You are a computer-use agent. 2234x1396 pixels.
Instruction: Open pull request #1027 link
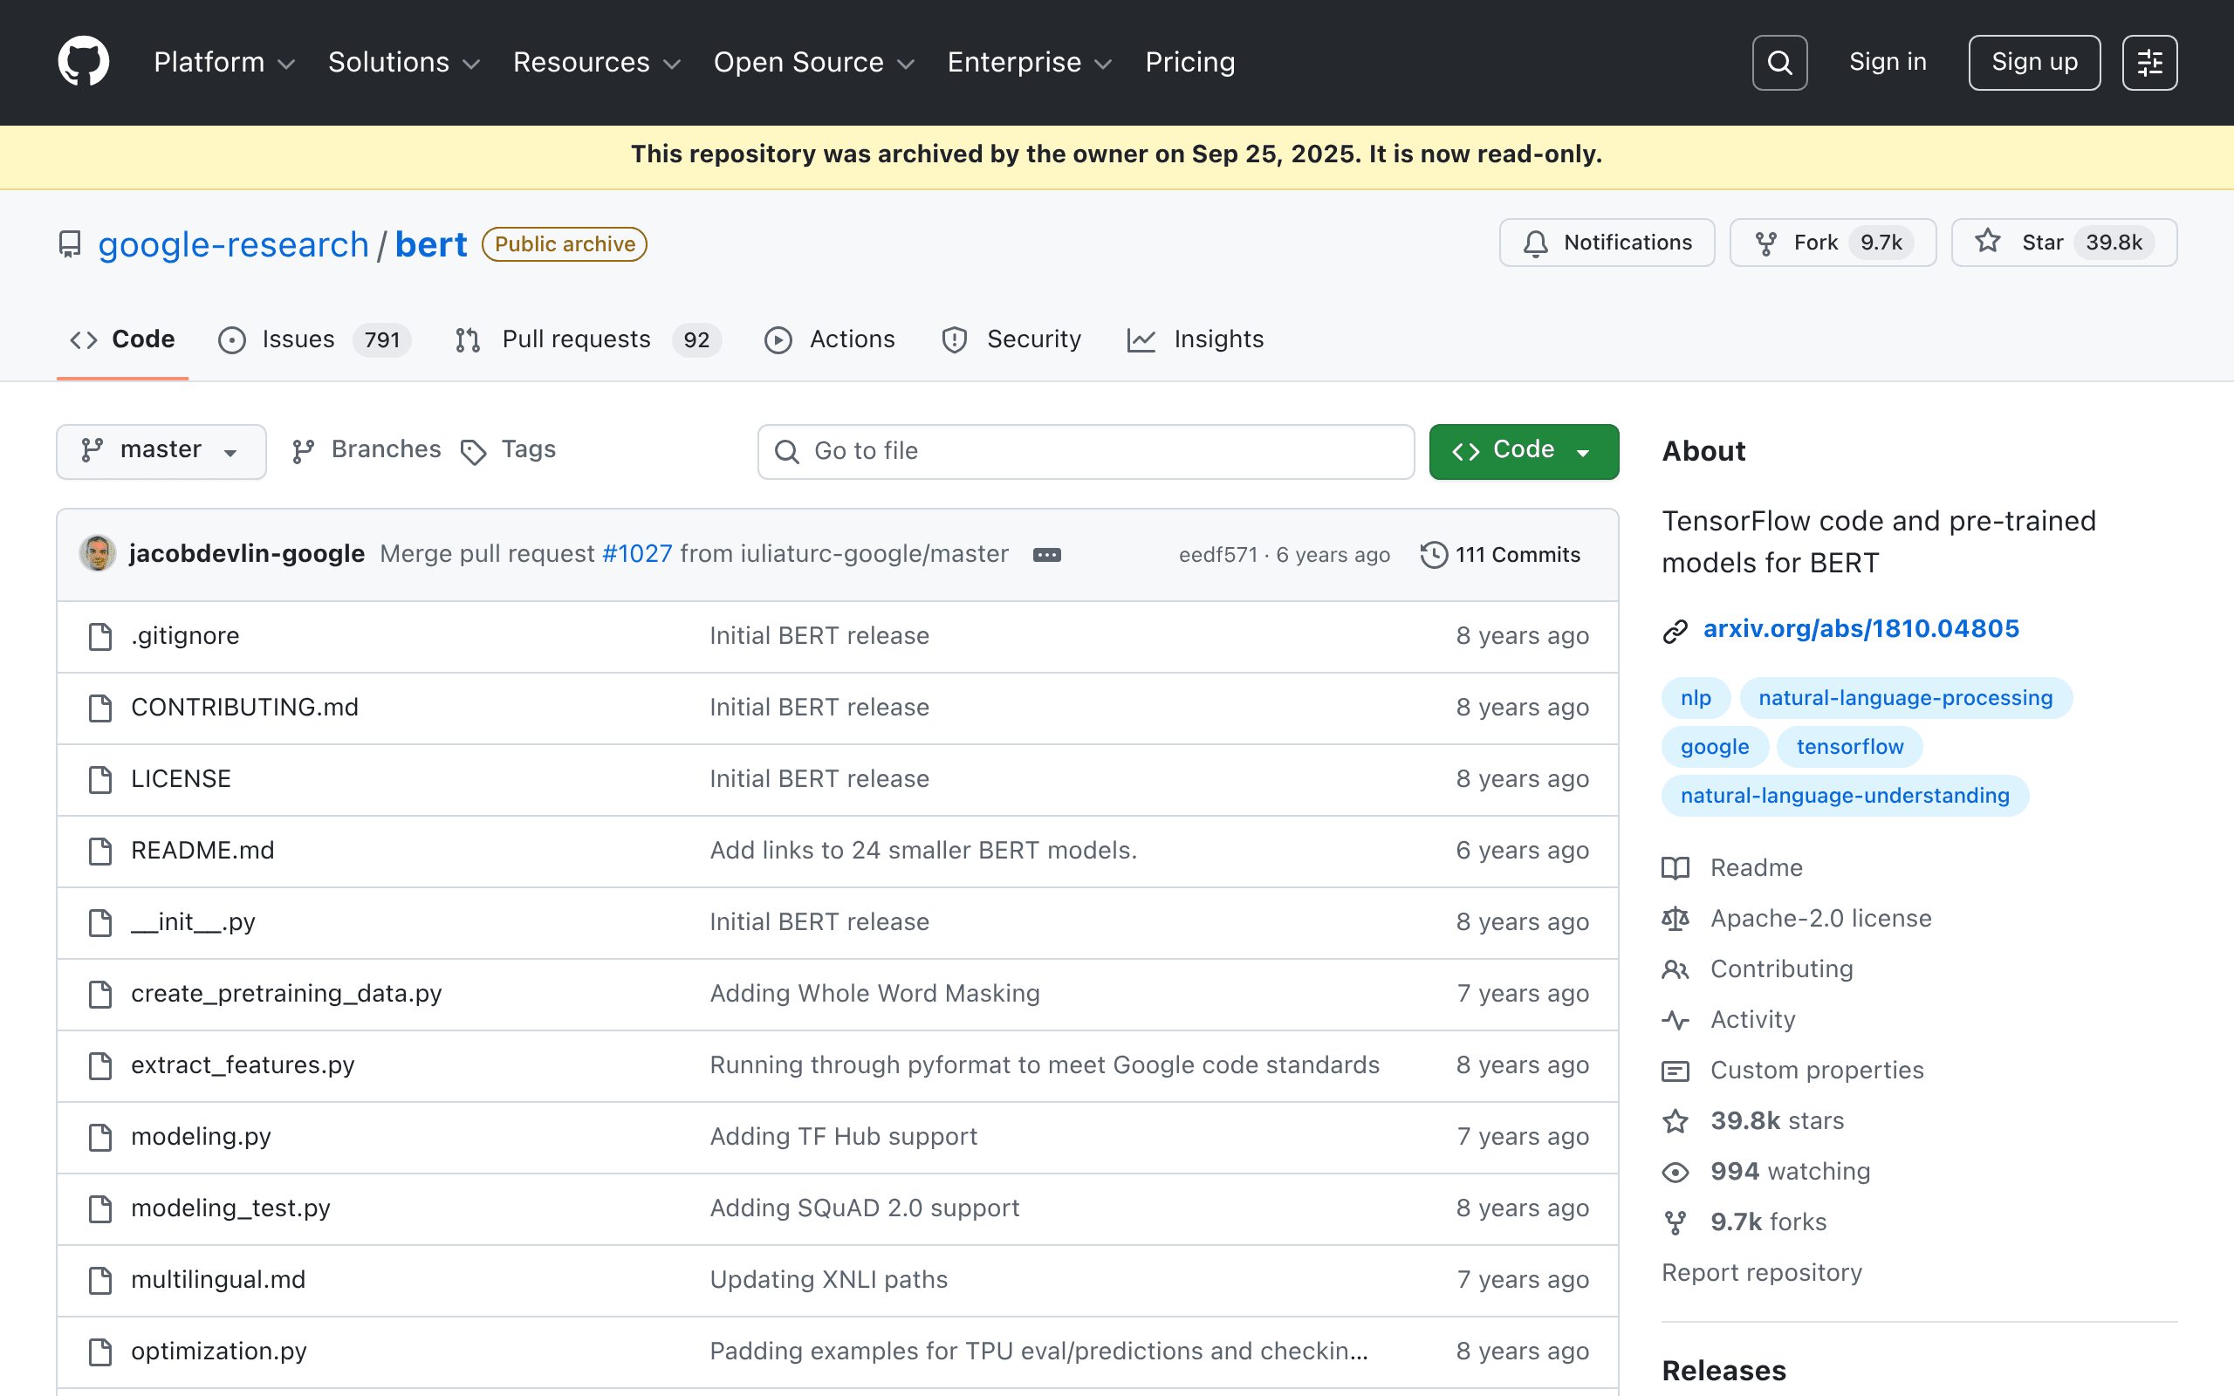coord(637,554)
